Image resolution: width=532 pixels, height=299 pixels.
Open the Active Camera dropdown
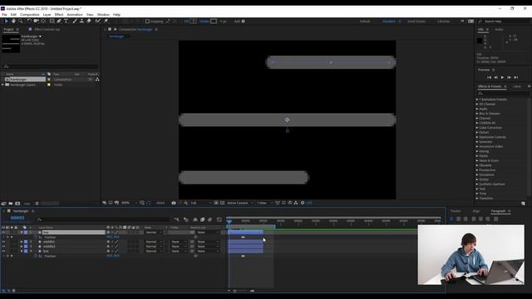240,203
